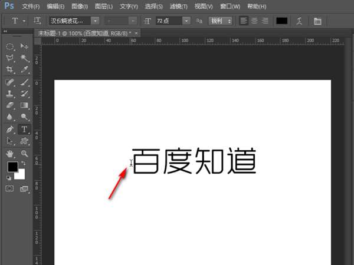Select the Brush tool
This screenshot has width=354, height=265.
[x=24, y=82]
